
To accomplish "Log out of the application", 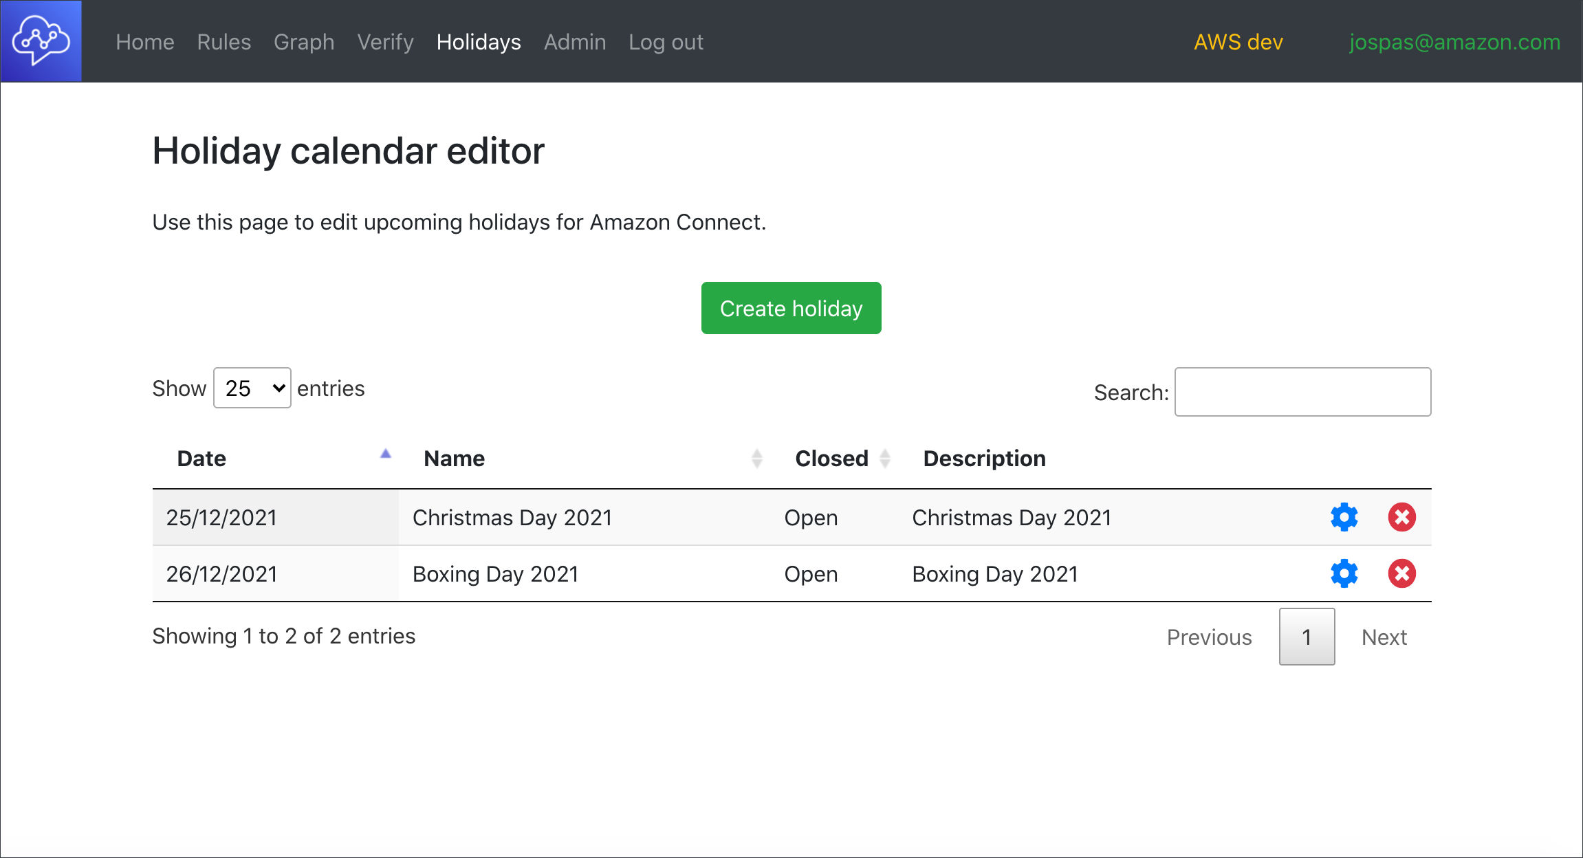I will coord(665,42).
